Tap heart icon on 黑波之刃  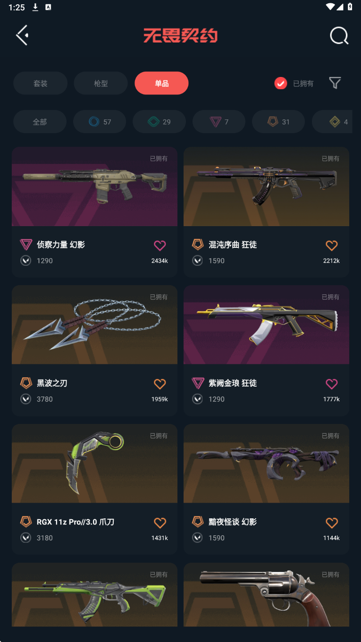click(160, 384)
